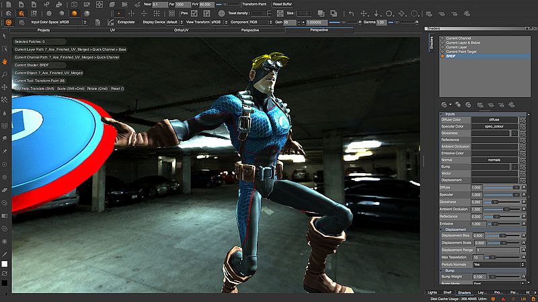Click the white foreground color swatch
538x302 pixels.
[5, 264]
